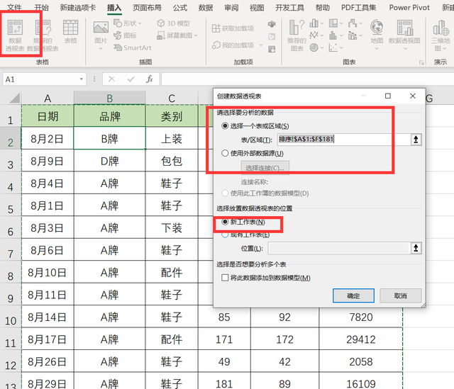Screen dimensions: 454x389
Task: Open the scatter chart dropdown
Action: (336, 47)
